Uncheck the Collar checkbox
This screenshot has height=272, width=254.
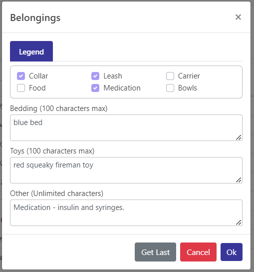(21, 76)
